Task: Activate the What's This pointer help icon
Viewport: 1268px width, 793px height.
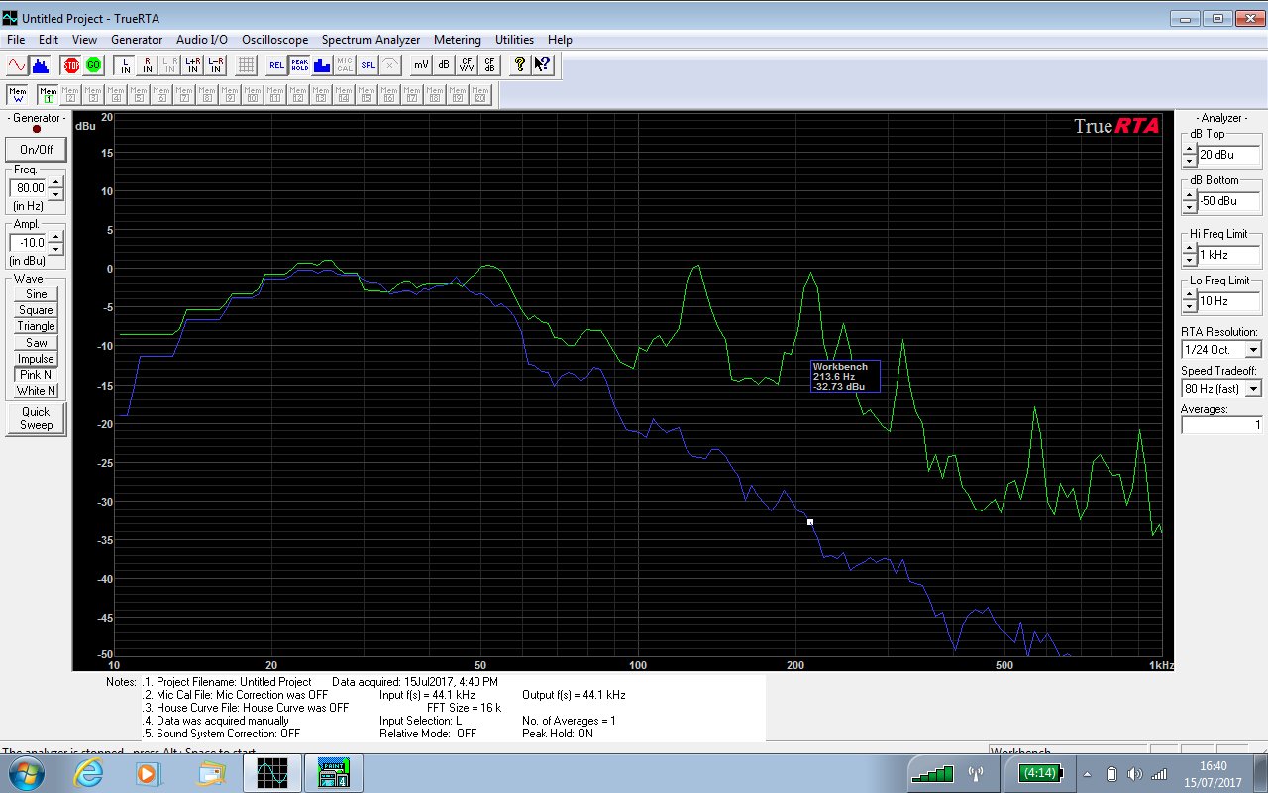Action: tap(543, 65)
